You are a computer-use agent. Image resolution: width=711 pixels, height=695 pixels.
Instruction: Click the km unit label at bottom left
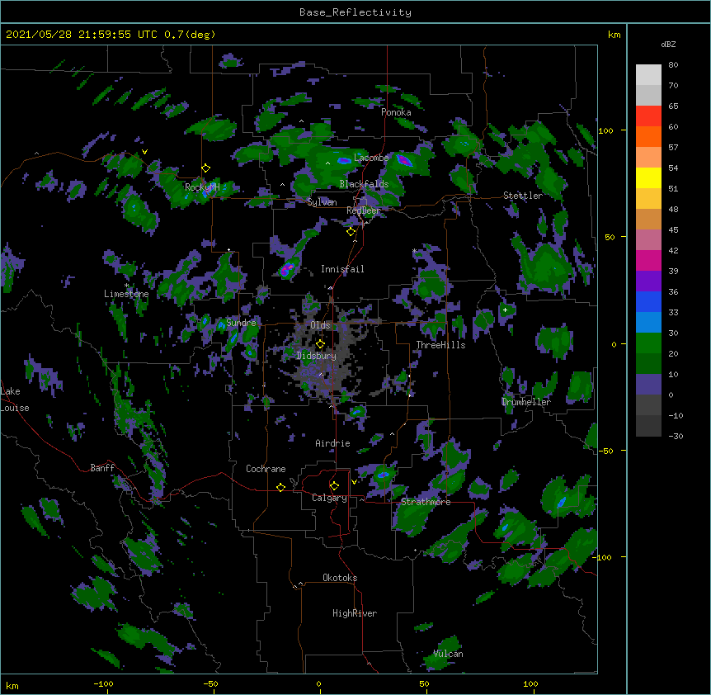12,685
